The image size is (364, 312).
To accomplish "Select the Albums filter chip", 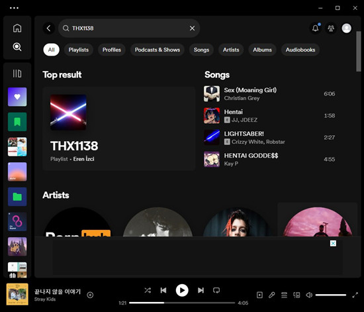I will coord(262,50).
